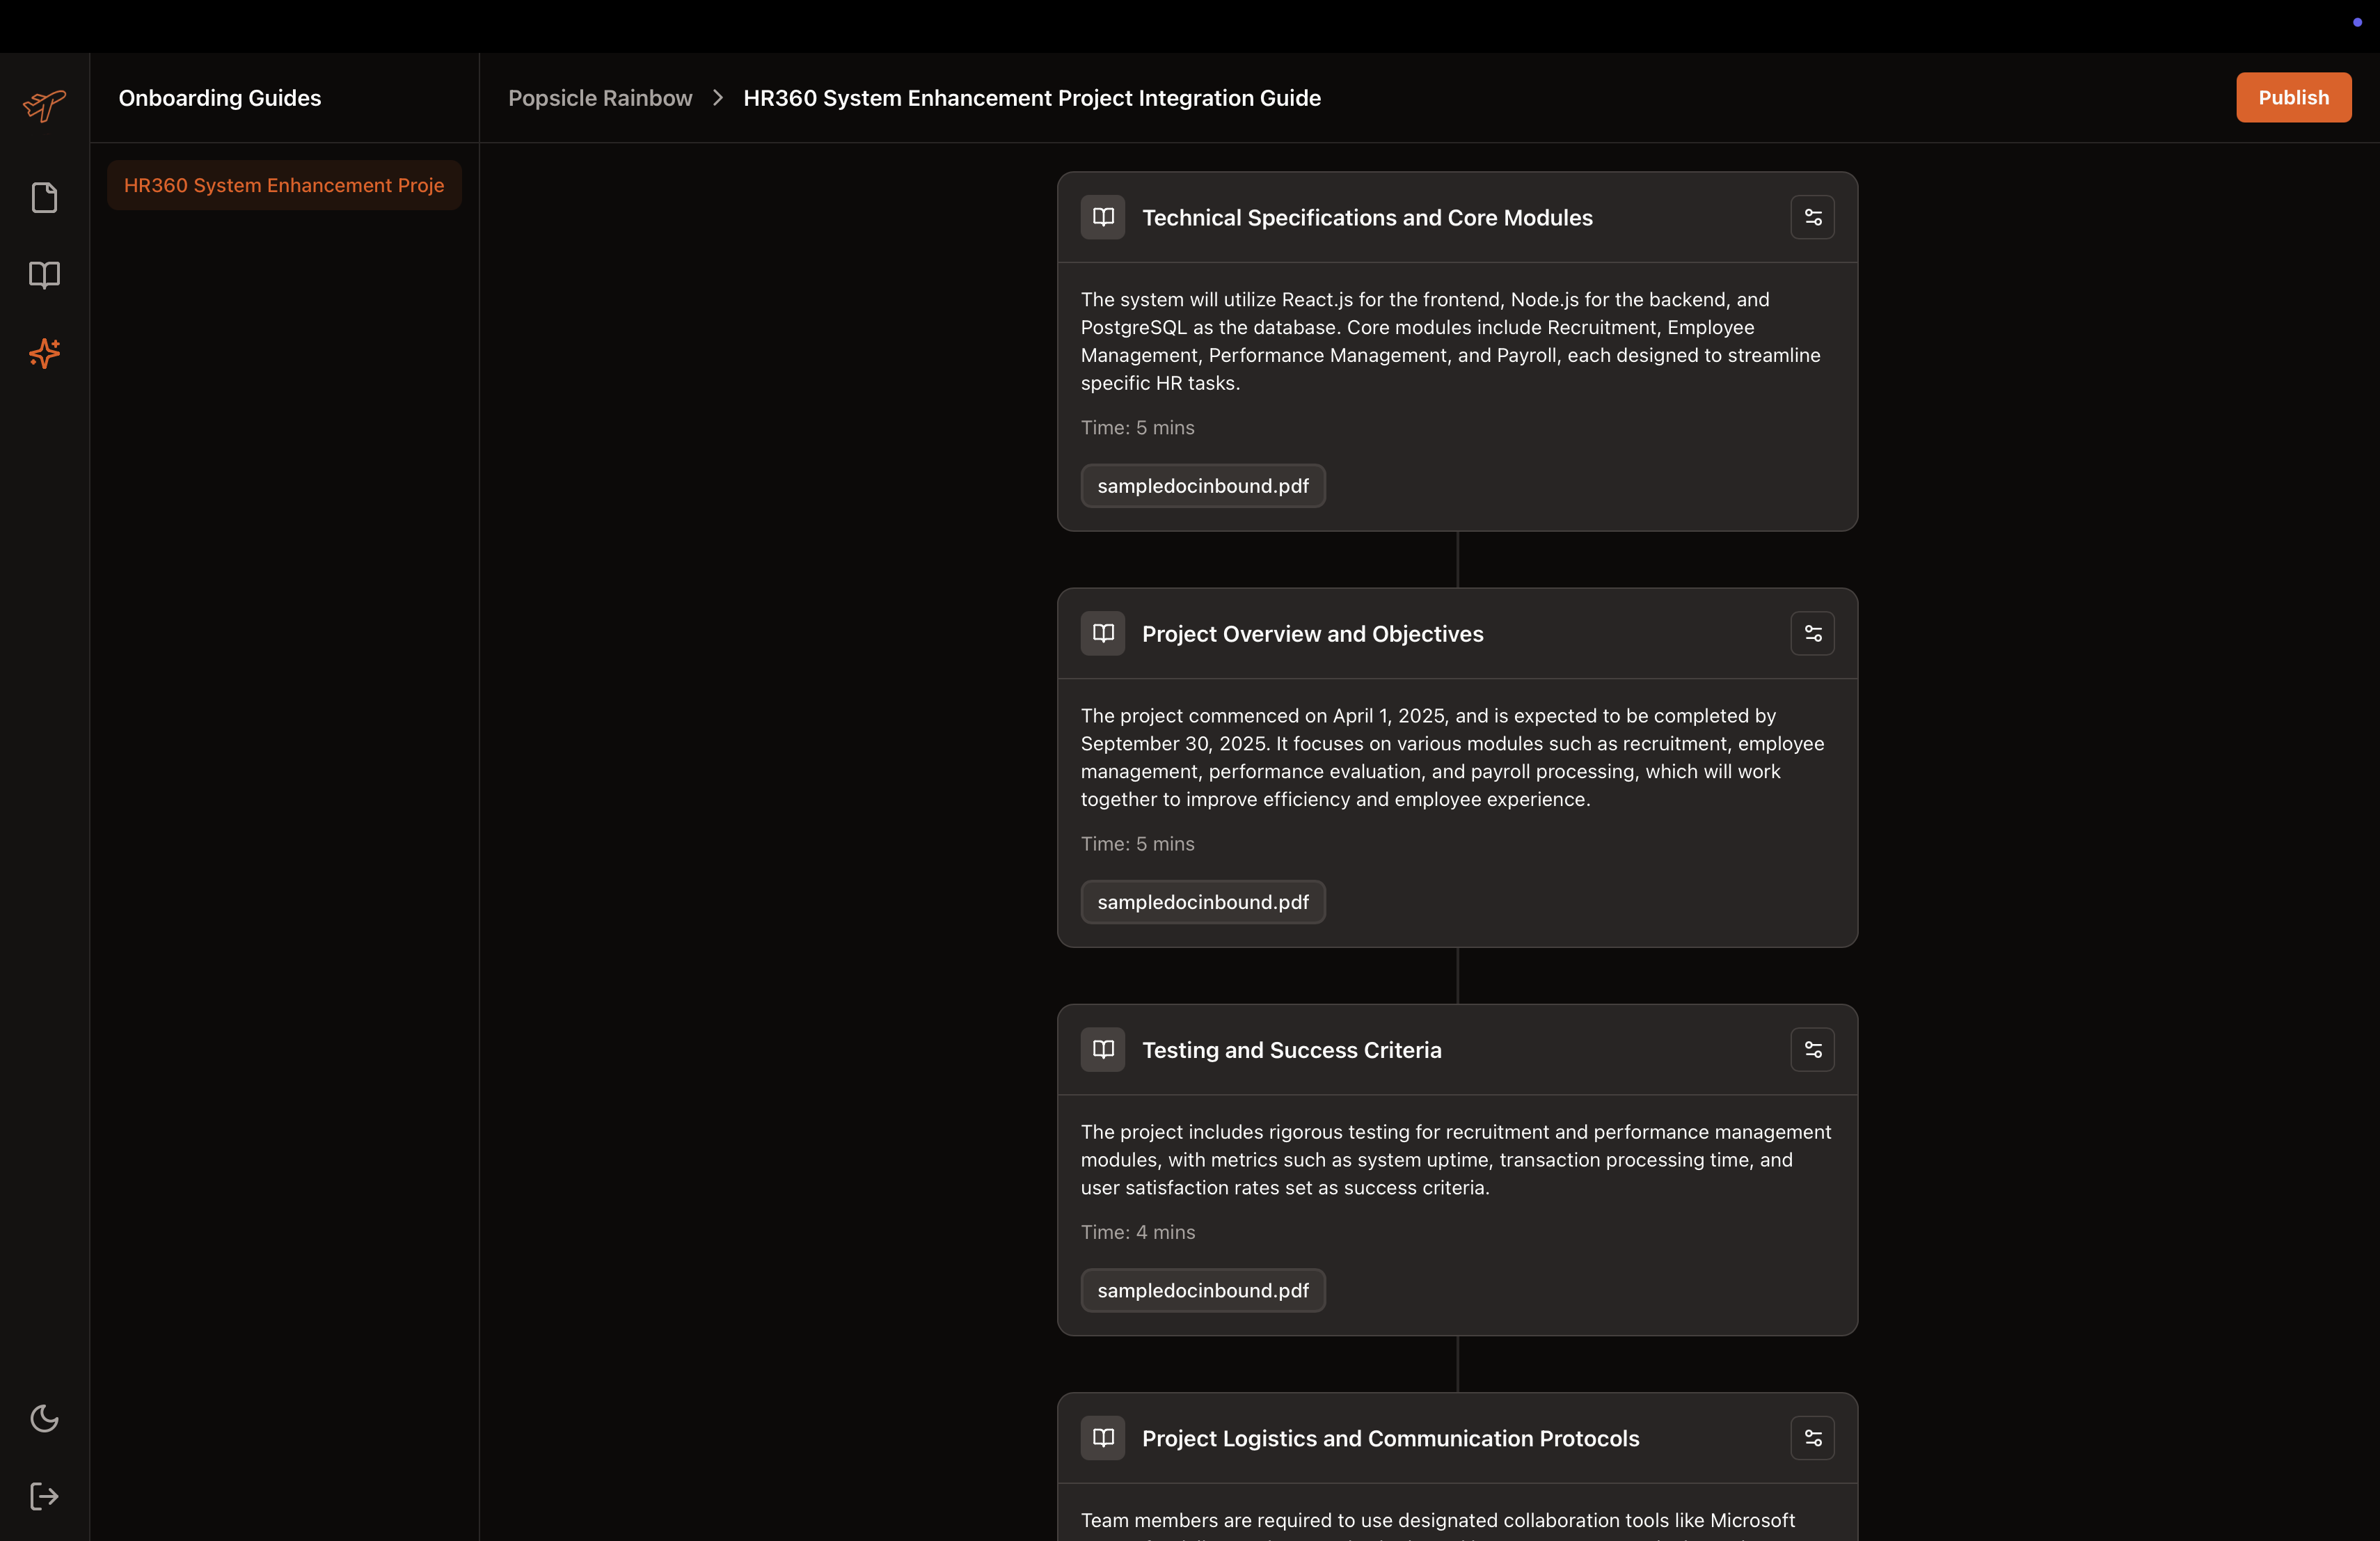
Task: Open settings for Project Overview and Objectives
Action: pyautogui.click(x=1812, y=633)
